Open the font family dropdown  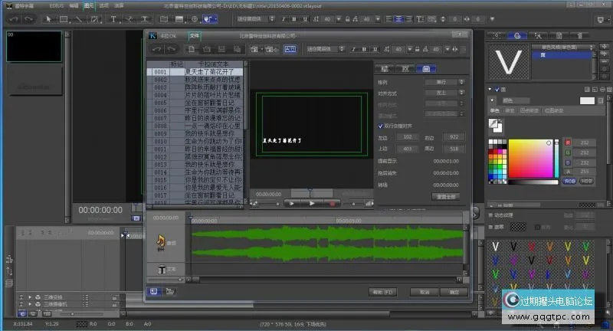click(x=326, y=48)
